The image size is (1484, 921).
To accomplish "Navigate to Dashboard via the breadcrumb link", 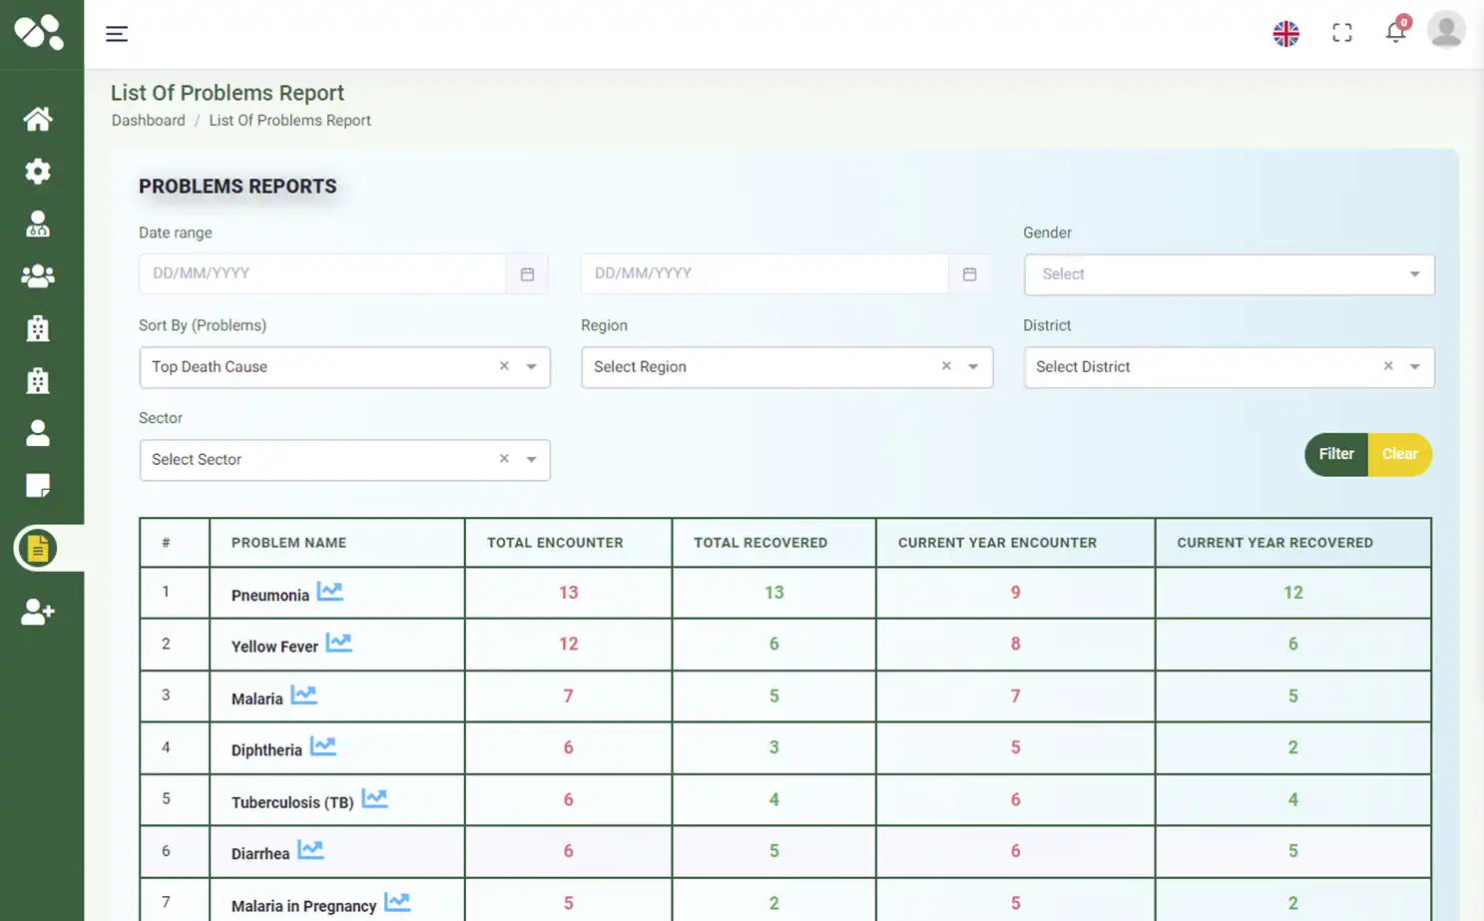I will pos(148,120).
